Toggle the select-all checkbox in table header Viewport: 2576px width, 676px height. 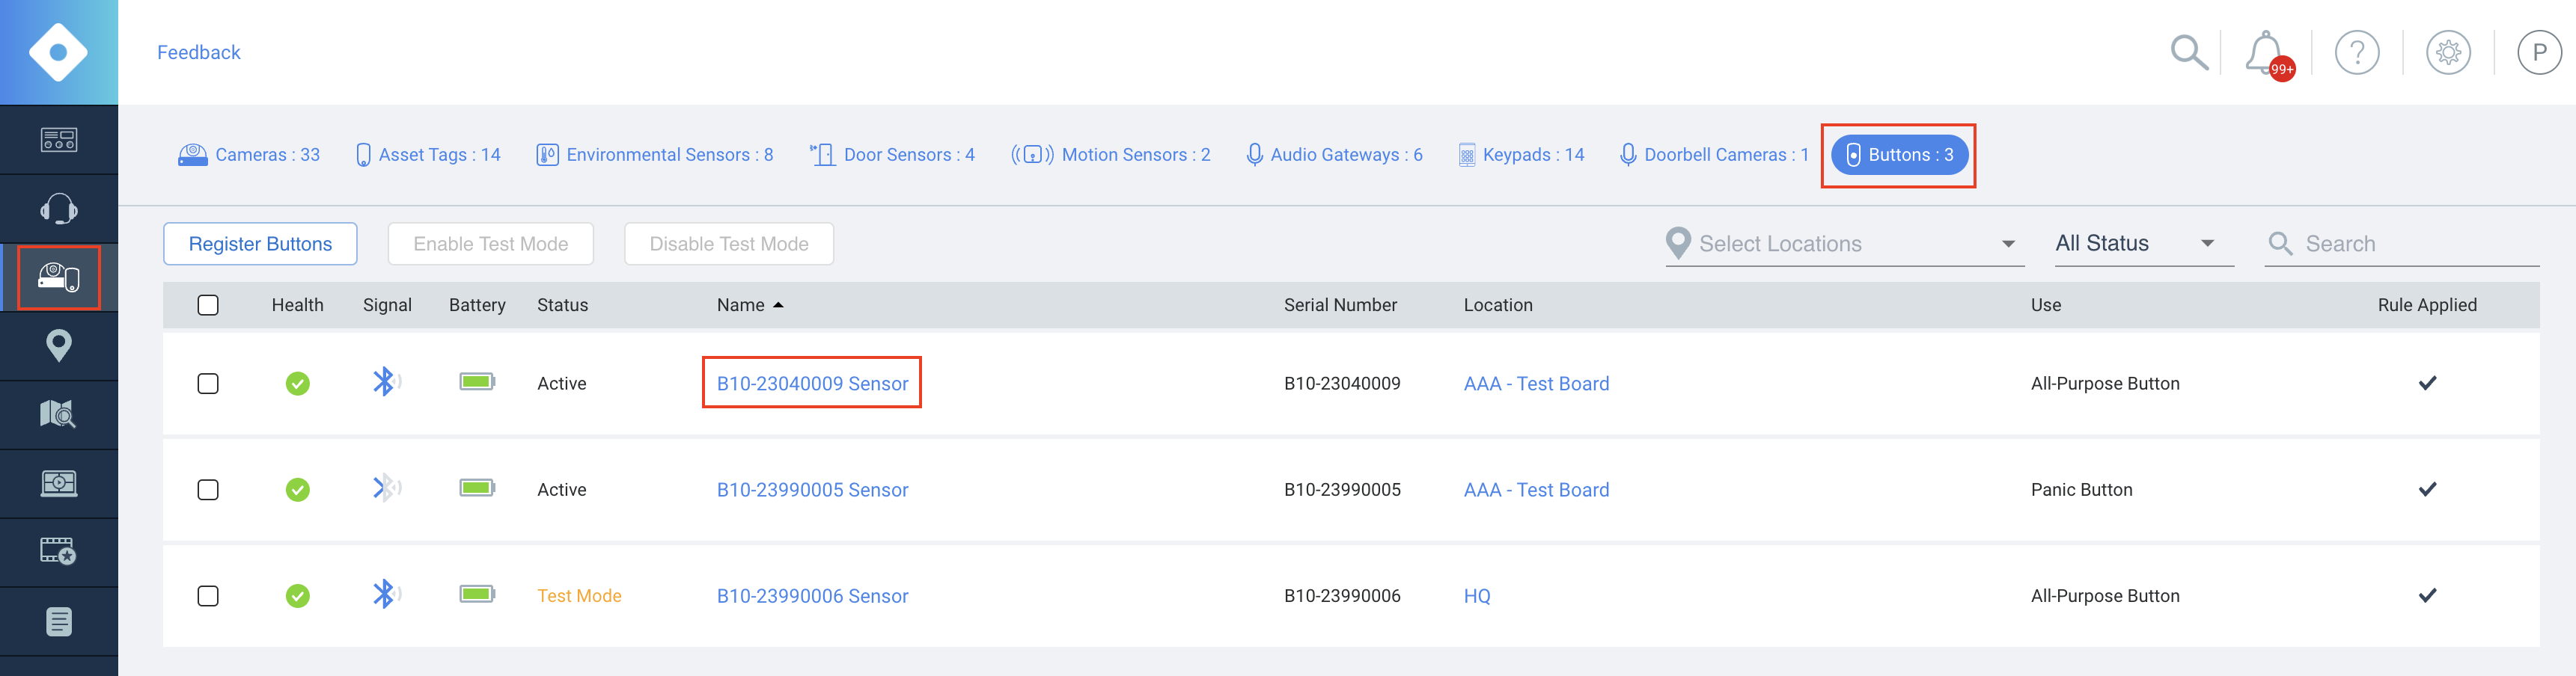pos(208,306)
